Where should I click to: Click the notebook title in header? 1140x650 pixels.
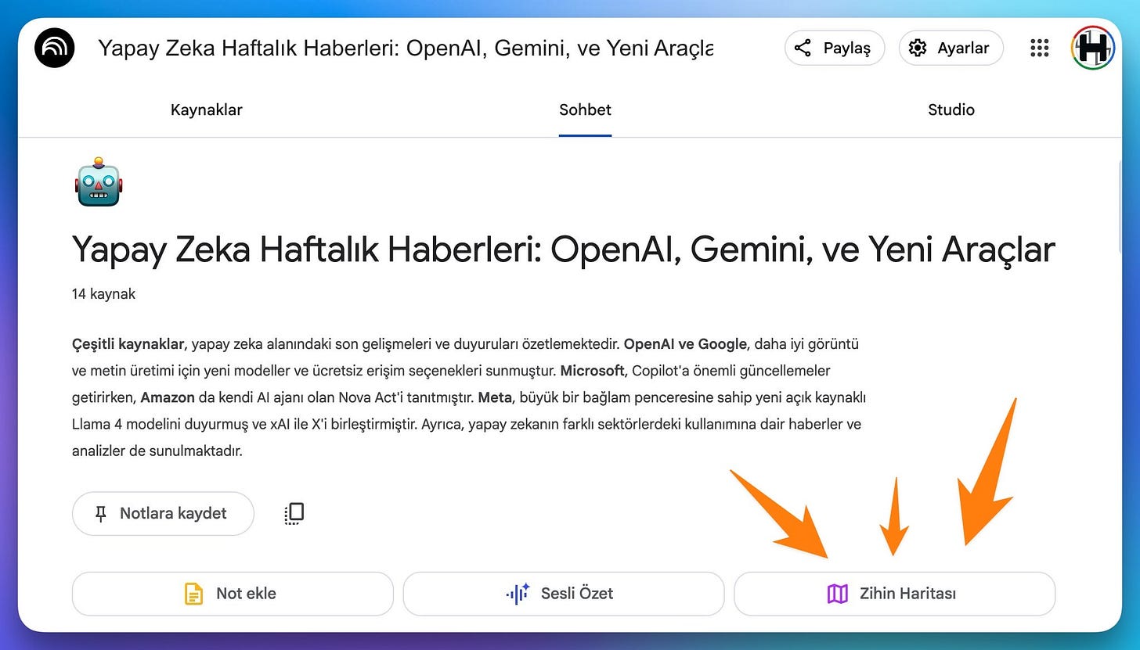(406, 48)
